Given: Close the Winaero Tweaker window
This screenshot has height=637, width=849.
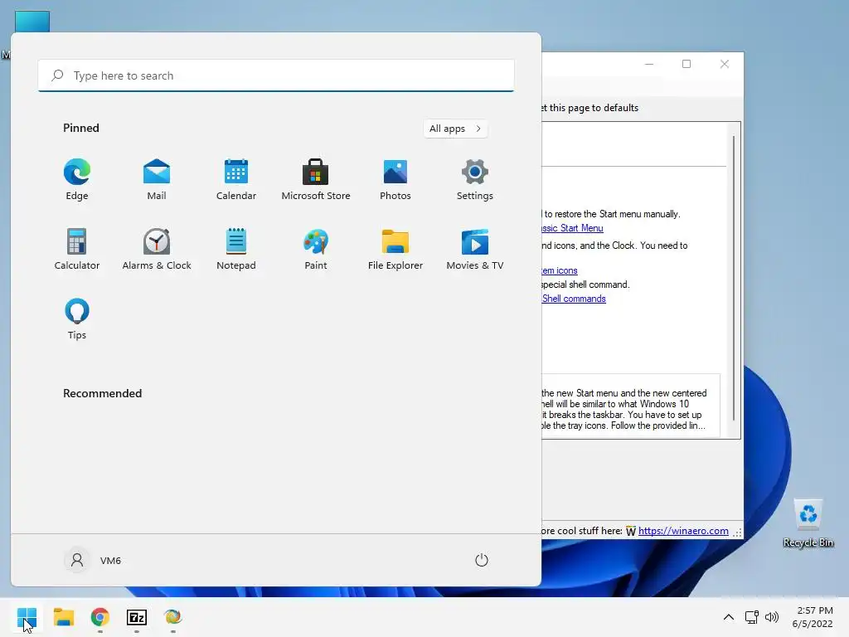Looking at the screenshot, I should [725, 64].
